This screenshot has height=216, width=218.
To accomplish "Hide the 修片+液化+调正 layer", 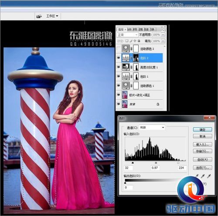I will [119, 95].
